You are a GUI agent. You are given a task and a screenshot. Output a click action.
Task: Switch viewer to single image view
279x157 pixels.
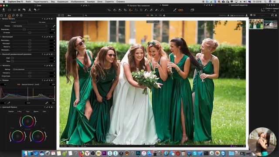[63, 15]
